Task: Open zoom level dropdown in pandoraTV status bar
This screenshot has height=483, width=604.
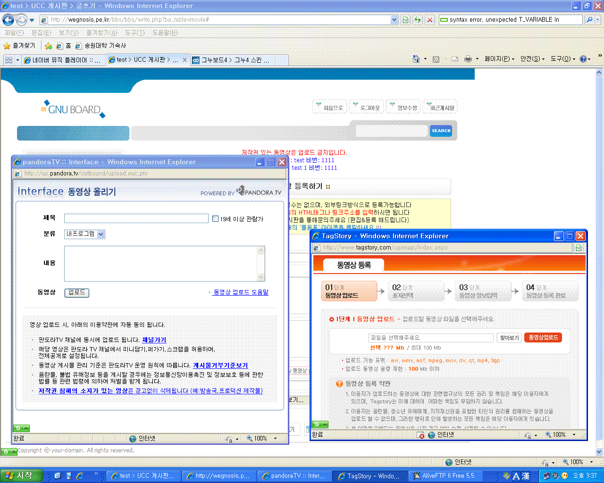Action: (x=276, y=439)
